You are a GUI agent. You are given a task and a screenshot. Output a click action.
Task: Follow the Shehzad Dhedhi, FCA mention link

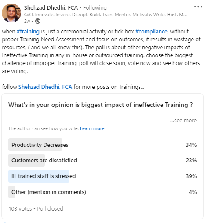pos(45,87)
